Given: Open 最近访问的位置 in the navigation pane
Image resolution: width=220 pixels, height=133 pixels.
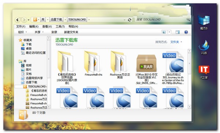Looking at the screenshot, I should pyautogui.click(x=33, y=53).
